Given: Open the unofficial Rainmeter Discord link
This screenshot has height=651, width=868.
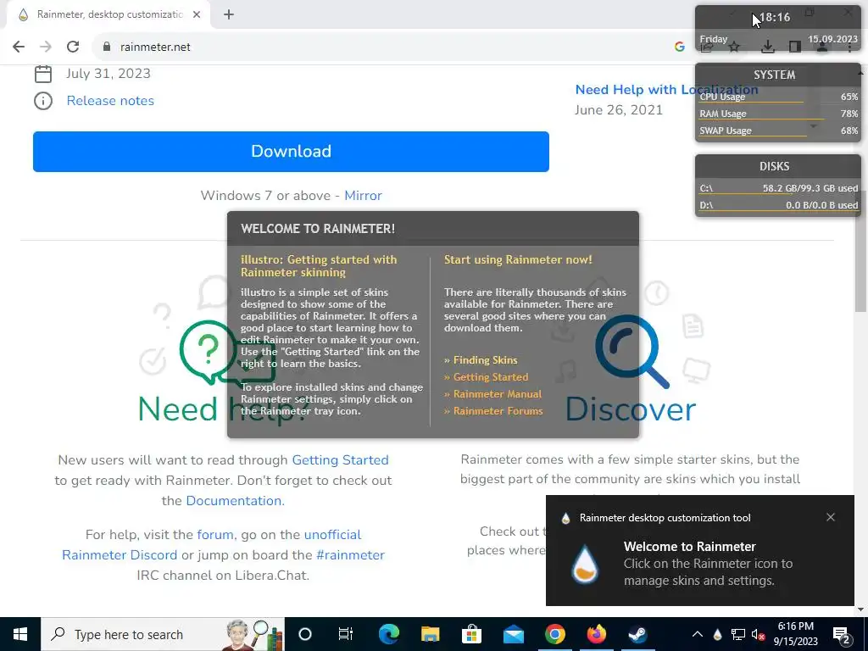Looking at the screenshot, I should coord(211,545).
